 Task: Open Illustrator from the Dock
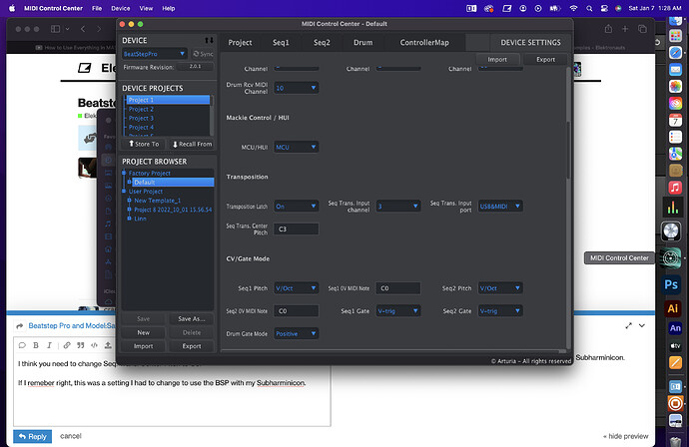pyautogui.click(x=672, y=308)
